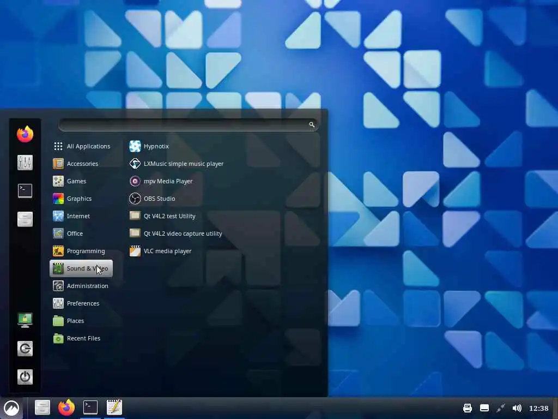Screen dimensions: 558x419
Task: Select the Internet category
Action: [82, 216]
